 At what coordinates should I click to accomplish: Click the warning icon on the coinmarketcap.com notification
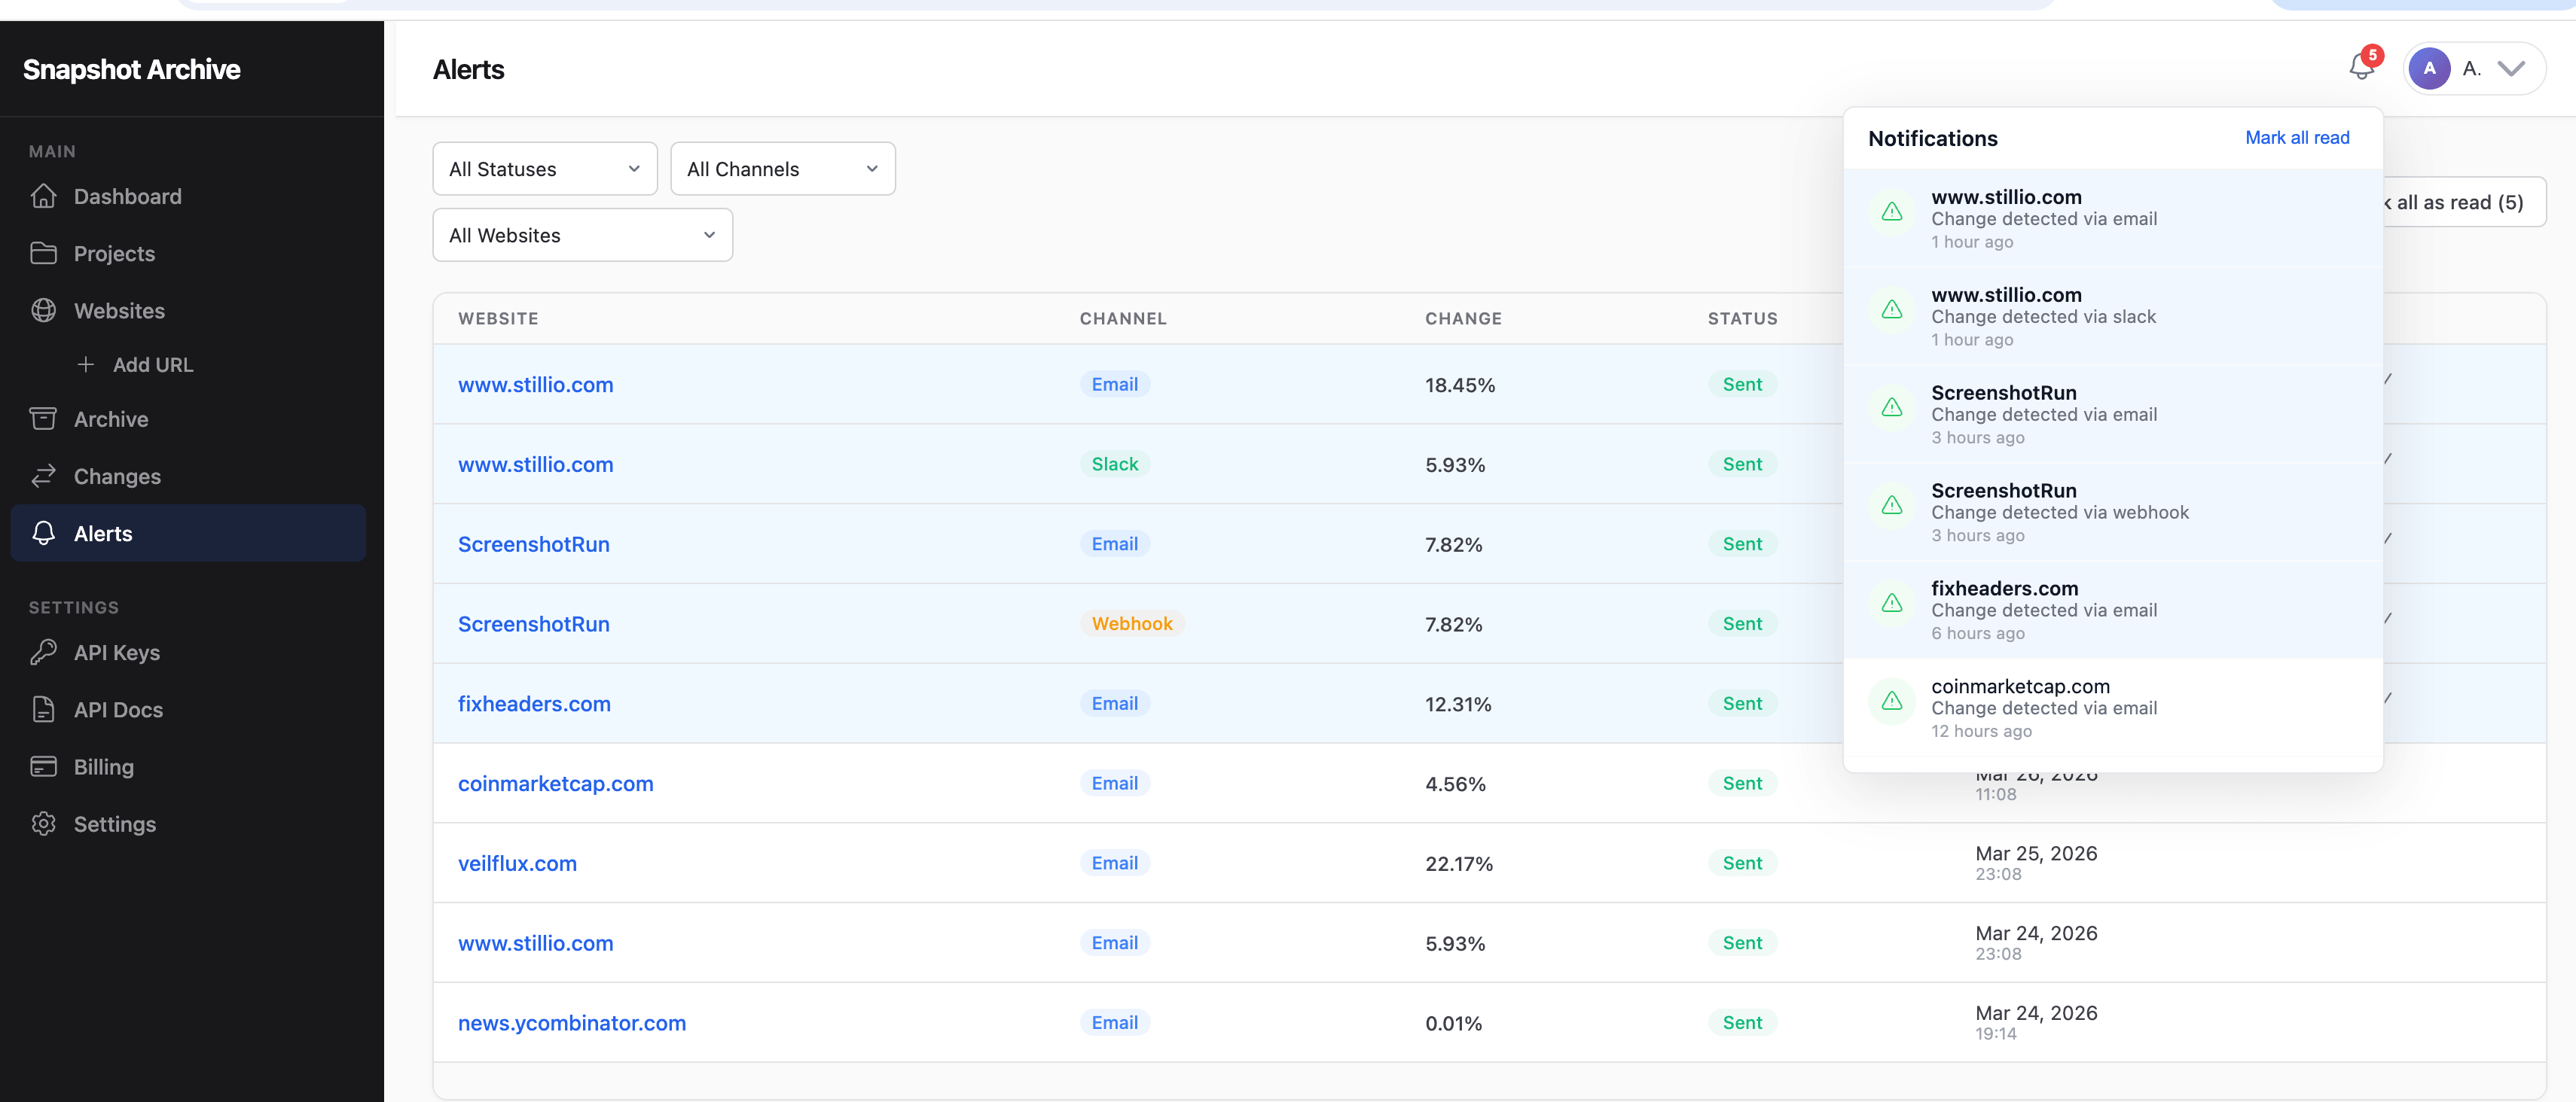point(1891,700)
